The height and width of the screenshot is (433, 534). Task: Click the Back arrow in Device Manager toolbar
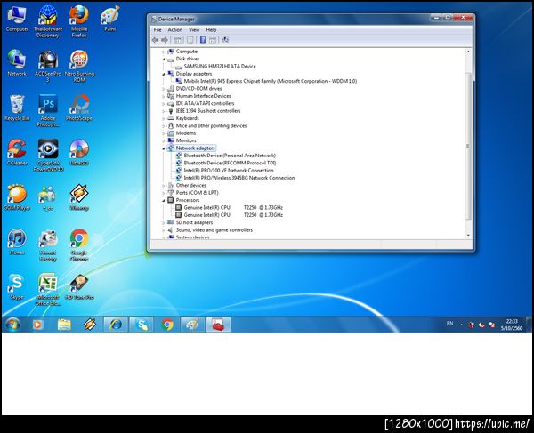coord(155,40)
